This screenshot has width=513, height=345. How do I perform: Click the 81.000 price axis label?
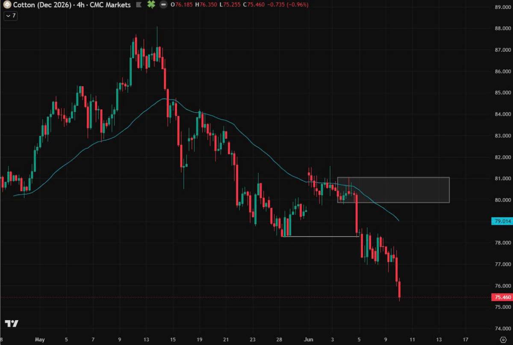(503, 178)
